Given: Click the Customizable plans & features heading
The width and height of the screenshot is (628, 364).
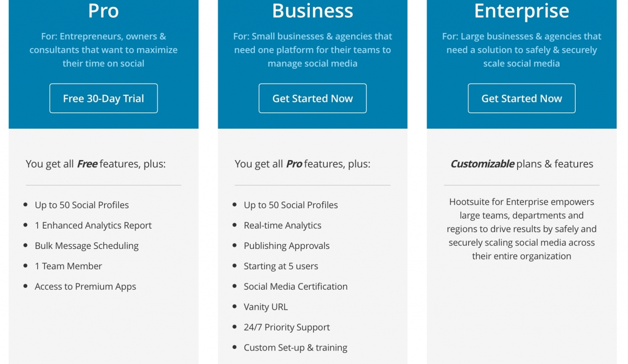Looking at the screenshot, I should coord(521,164).
